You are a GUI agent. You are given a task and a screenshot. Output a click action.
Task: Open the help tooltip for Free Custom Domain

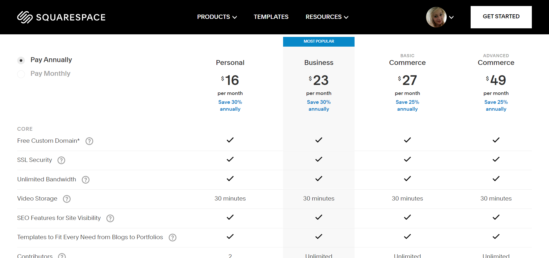point(89,141)
